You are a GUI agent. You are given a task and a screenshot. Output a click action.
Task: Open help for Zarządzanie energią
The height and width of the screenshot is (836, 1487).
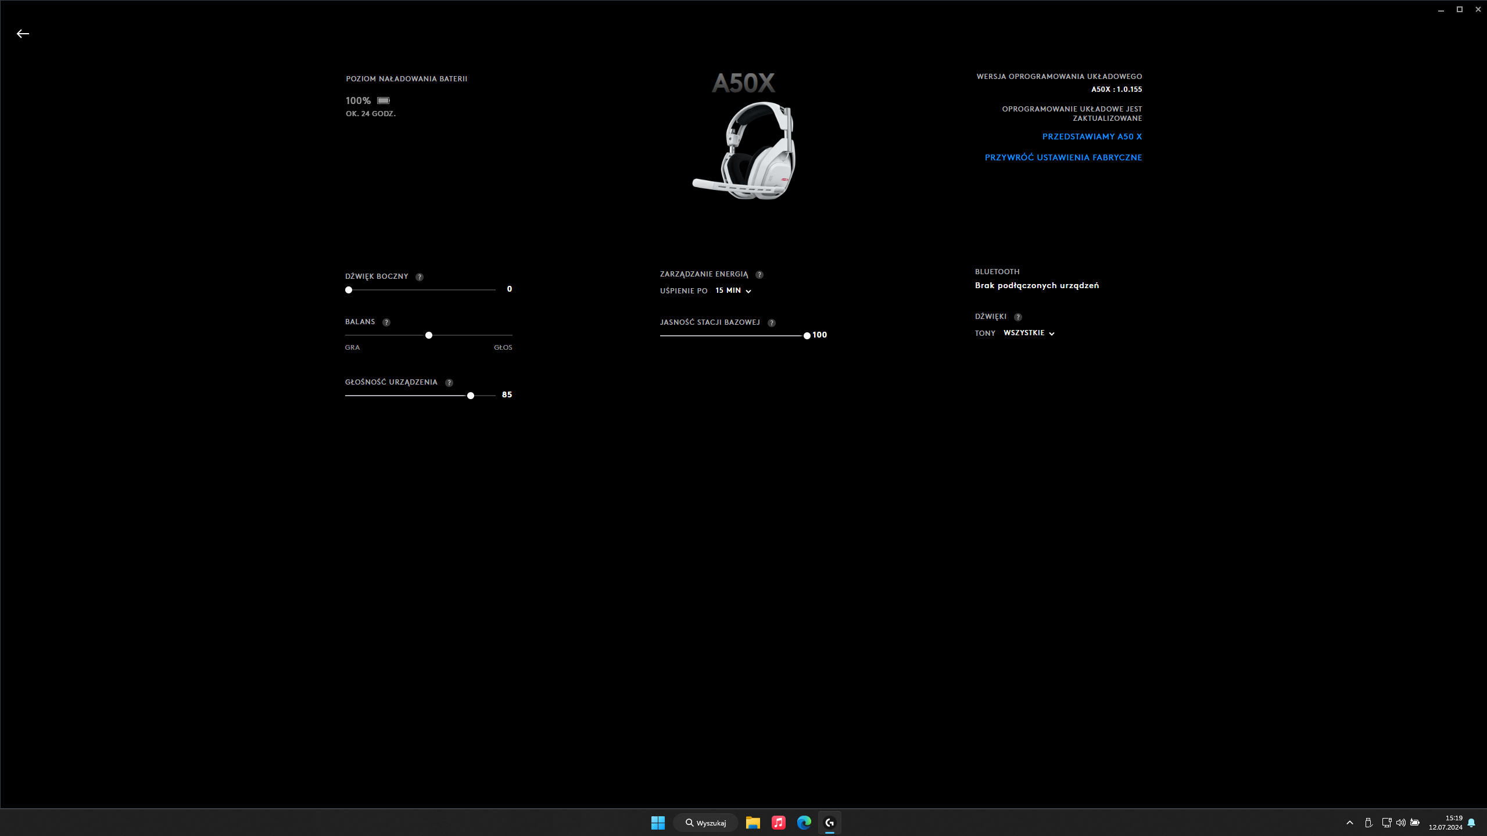pos(759,275)
